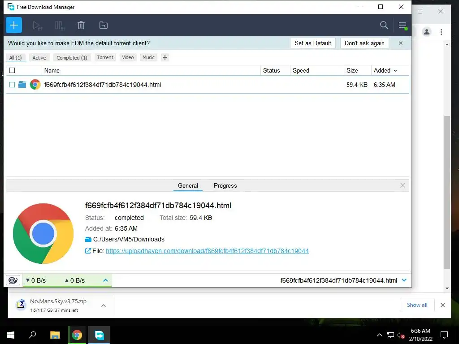The image size is (459, 344).
Task: Click Show all in Chrome download bar
Action: point(417,305)
